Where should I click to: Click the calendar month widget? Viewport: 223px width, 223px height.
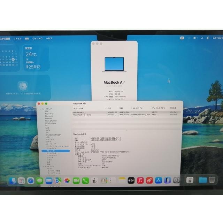pyautogui.click(x=9, y=58)
